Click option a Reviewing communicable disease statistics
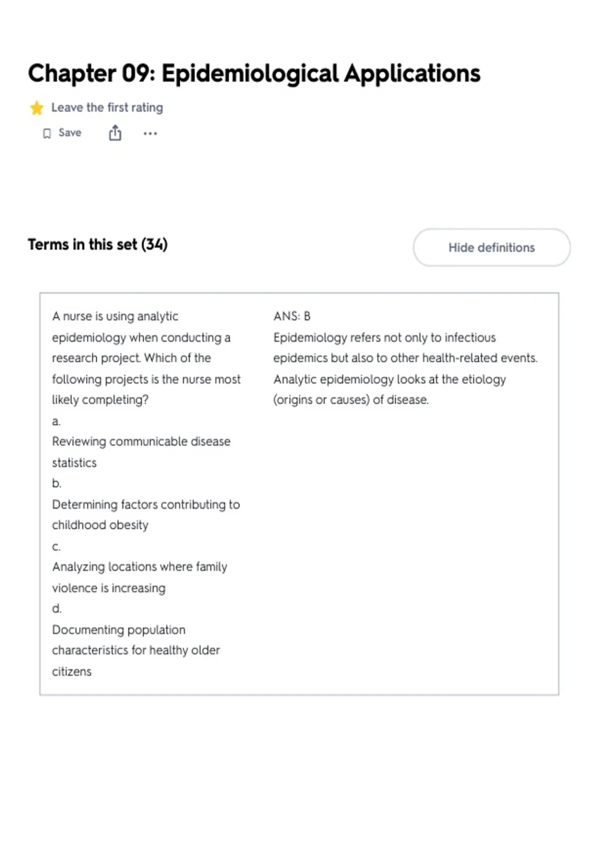This screenshot has height=848, width=598. [141, 452]
